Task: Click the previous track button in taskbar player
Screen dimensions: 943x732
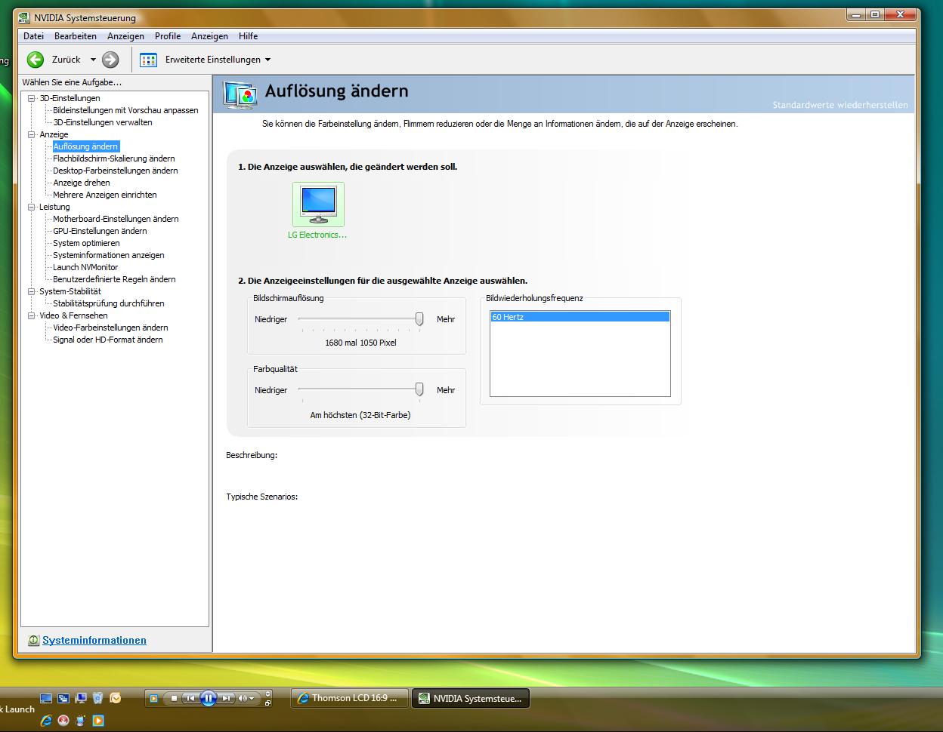Action: tap(190, 698)
